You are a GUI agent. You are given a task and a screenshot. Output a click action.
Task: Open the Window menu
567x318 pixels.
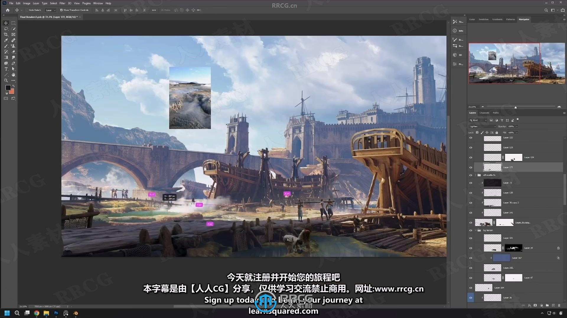click(98, 3)
